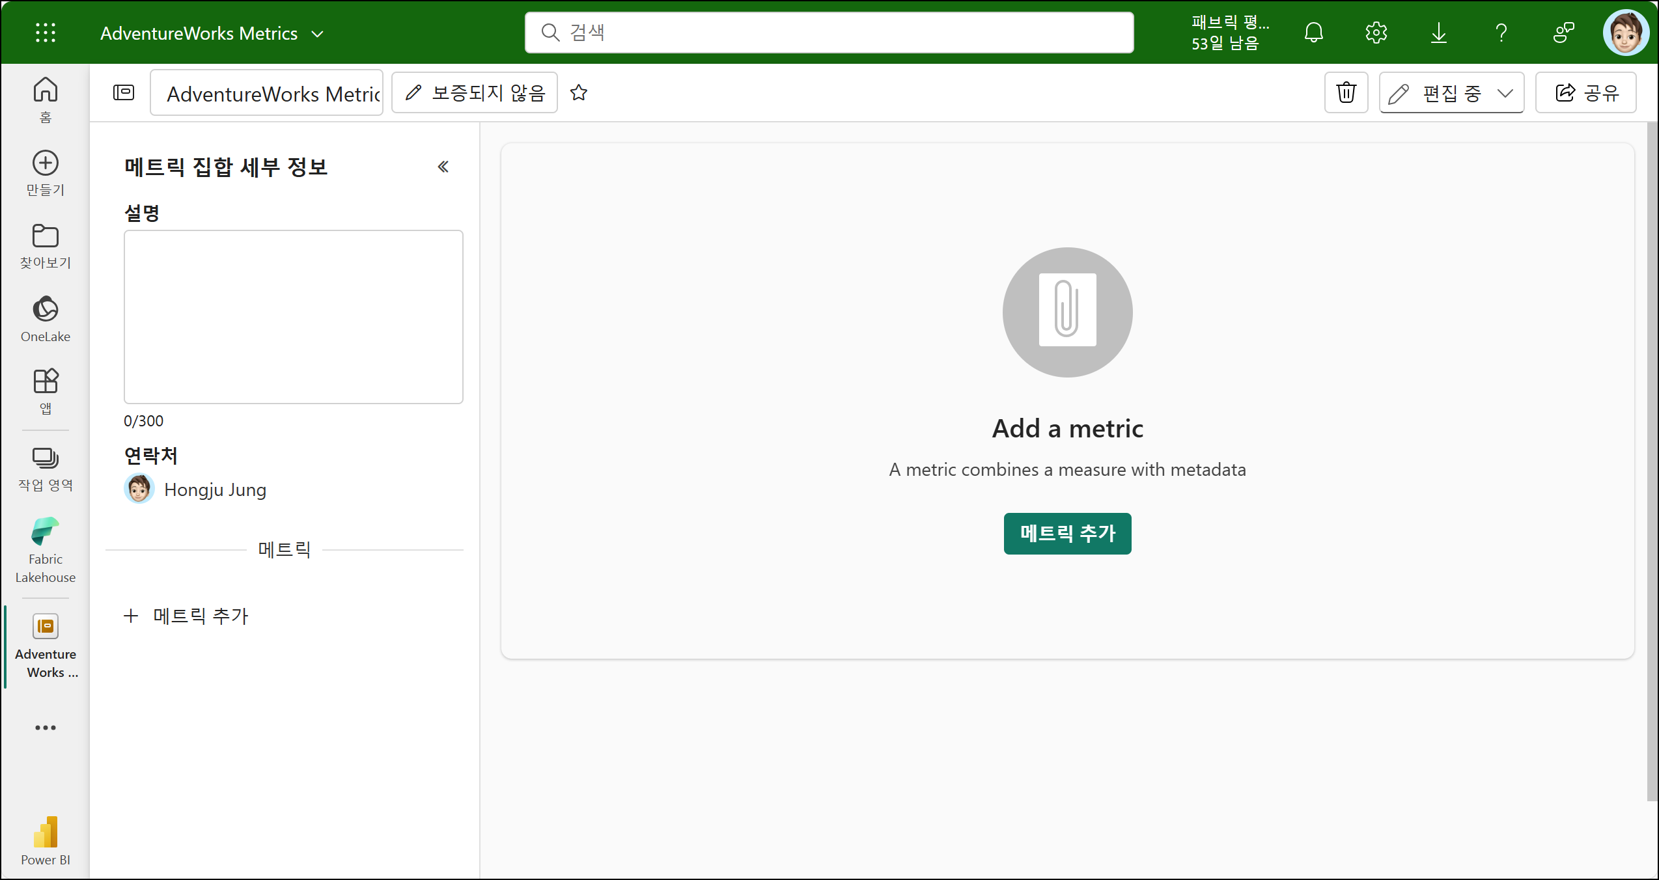Open 앱 in left navigation

click(45, 392)
